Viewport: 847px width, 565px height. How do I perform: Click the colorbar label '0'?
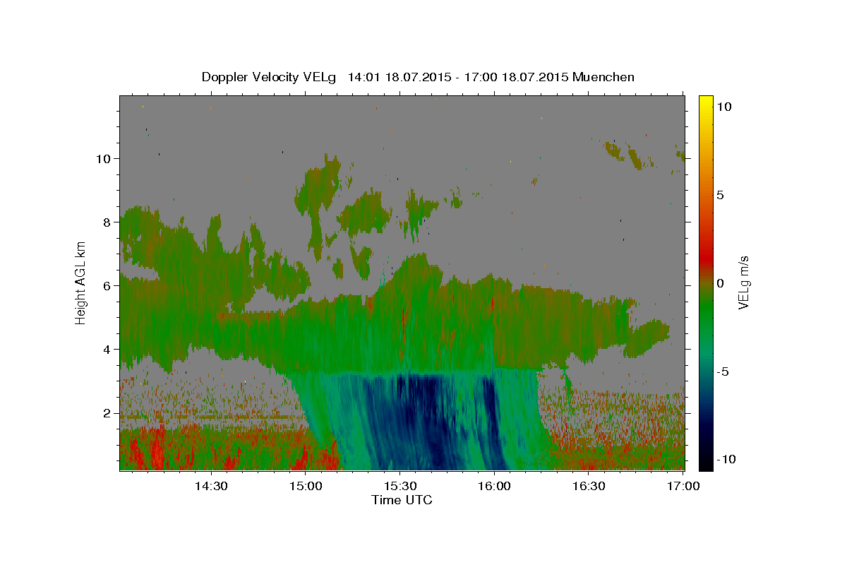coord(720,283)
